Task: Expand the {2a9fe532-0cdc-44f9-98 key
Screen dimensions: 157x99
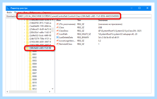Action: tap(24, 36)
